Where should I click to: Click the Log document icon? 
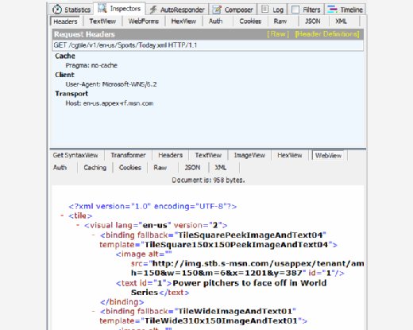tap(264, 9)
